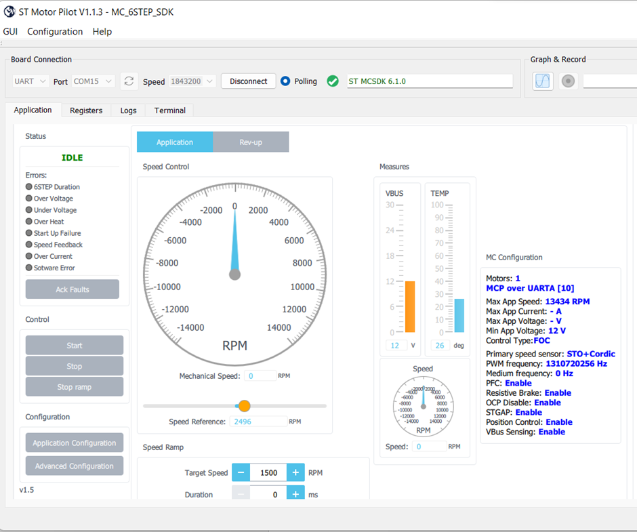Decrease Target Speed with minus button
The width and height of the screenshot is (637, 532).
241,472
